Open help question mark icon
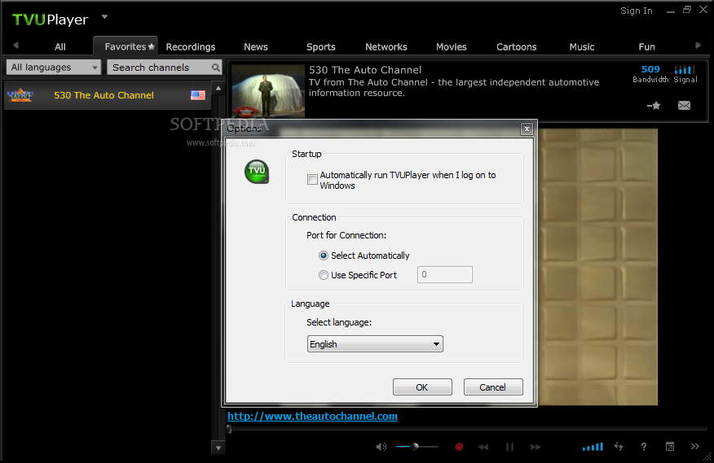Image resolution: width=714 pixels, height=463 pixels. pos(643,447)
